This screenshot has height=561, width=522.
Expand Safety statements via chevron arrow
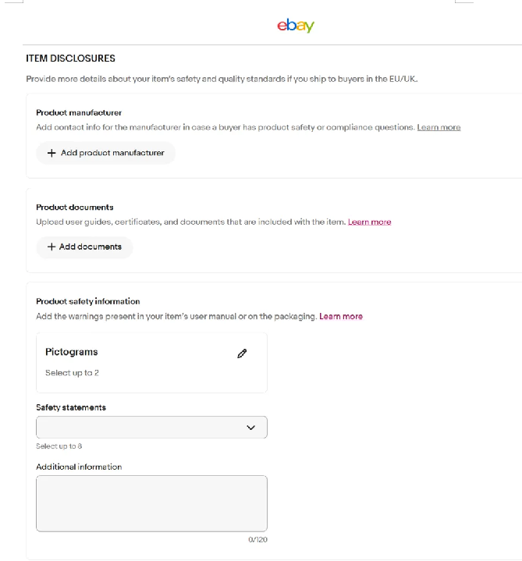(x=250, y=428)
